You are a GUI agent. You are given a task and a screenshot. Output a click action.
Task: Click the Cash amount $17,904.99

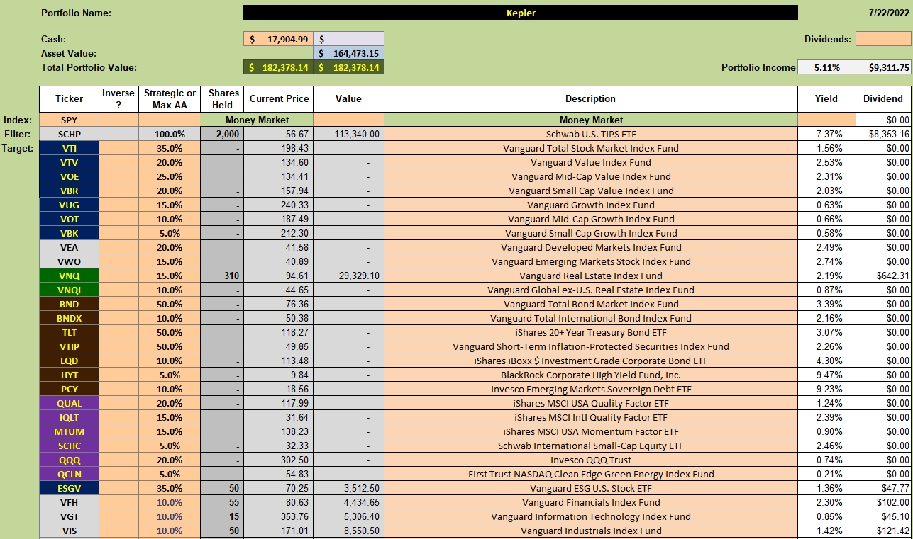click(x=278, y=40)
